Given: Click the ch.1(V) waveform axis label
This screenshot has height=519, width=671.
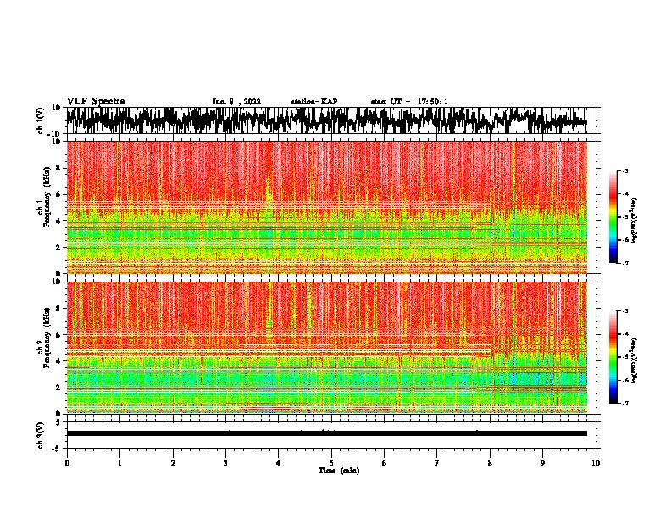Looking at the screenshot, I should [41, 120].
